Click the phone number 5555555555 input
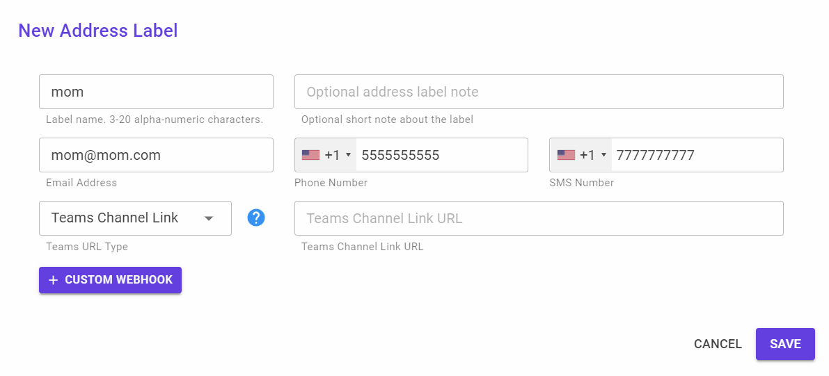Screen dimensions: 829x376 coord(442,155)
